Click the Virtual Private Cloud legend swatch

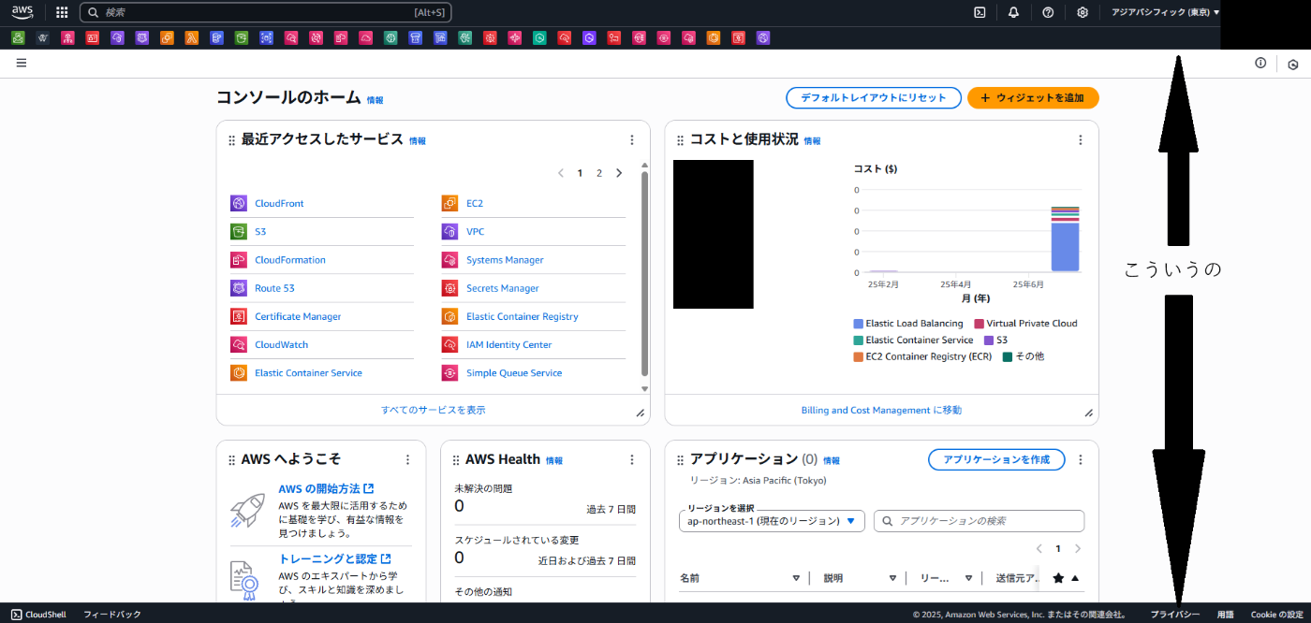coord(979,324)
